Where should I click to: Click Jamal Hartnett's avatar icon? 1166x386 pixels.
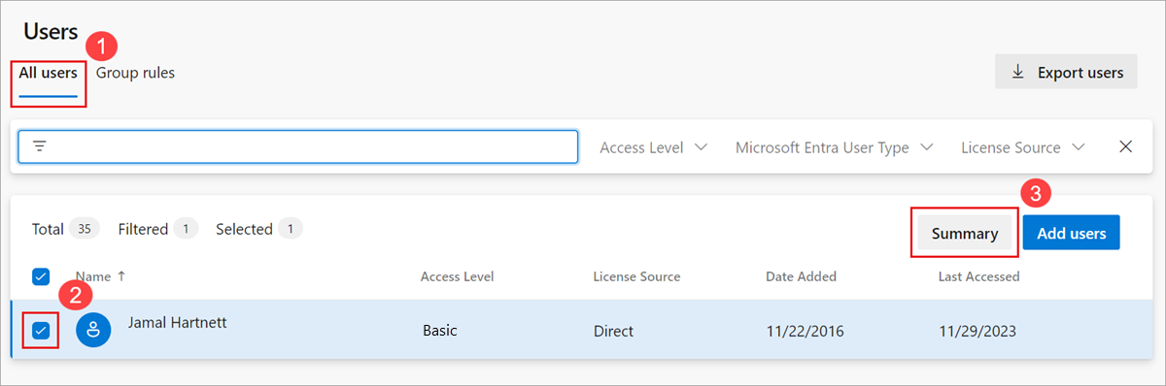point(93,330)
